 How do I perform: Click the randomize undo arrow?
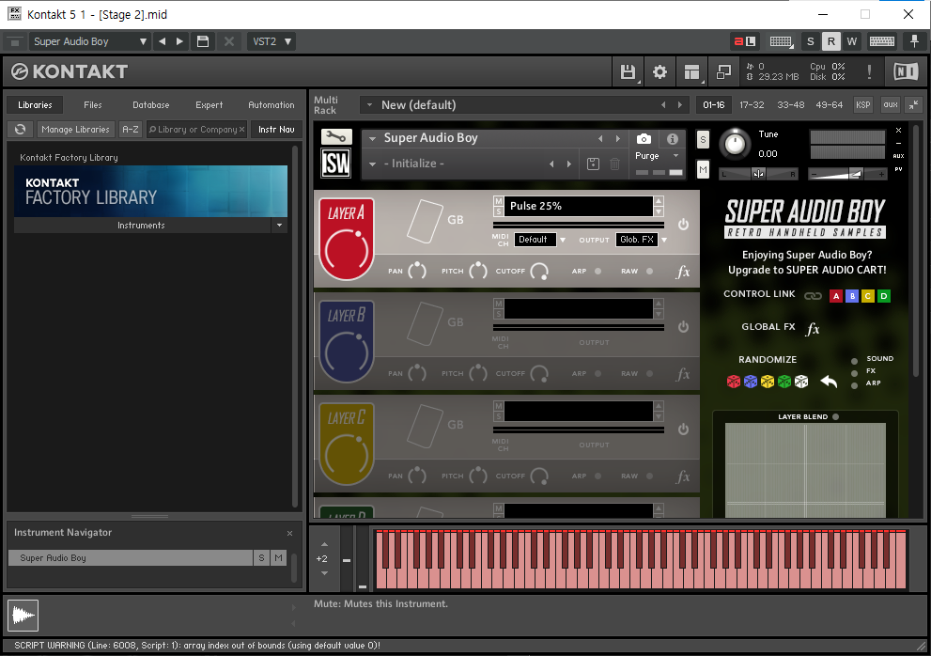pyautogui.click(x=829, y=382)
